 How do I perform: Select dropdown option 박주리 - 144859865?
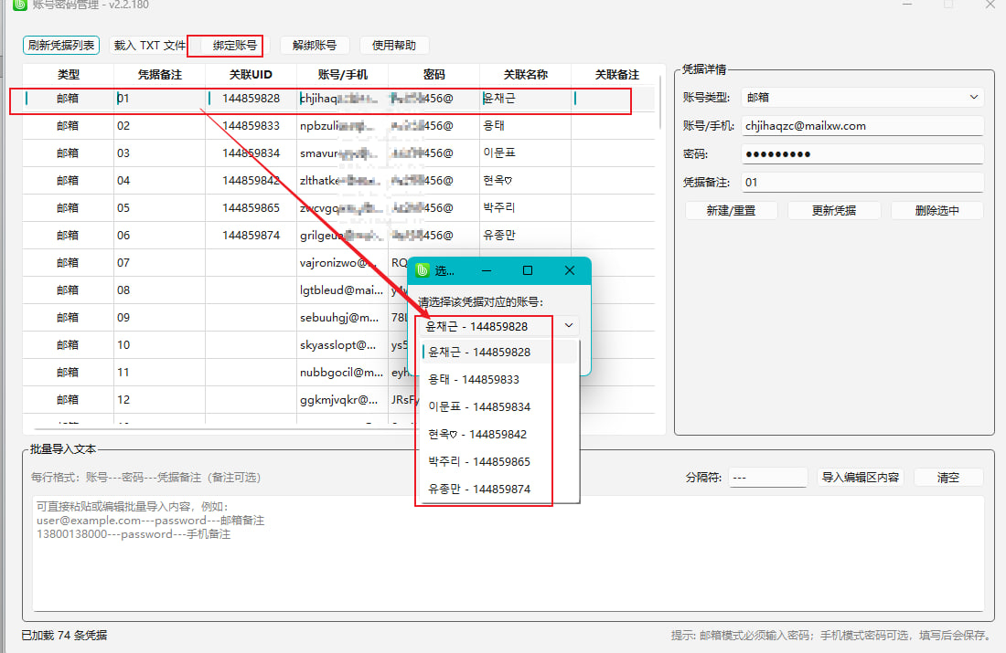click(x=499, y=461)
